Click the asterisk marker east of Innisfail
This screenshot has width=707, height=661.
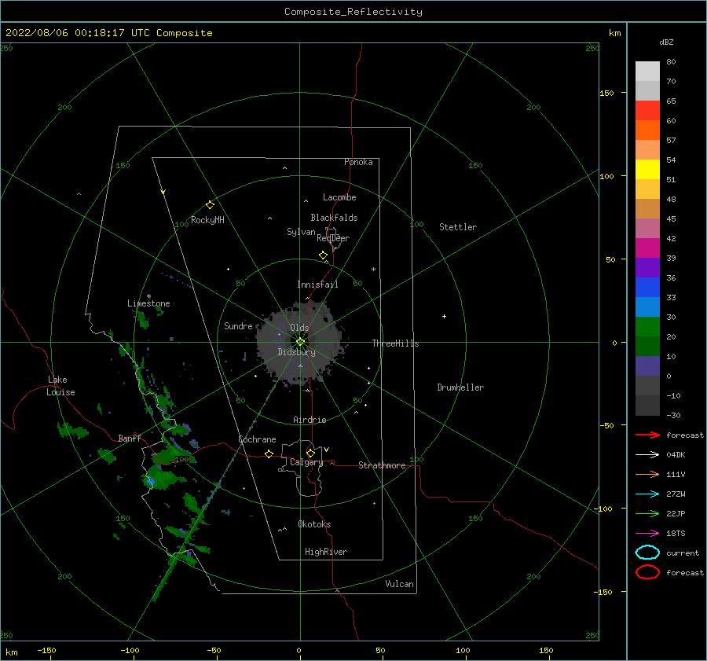click(x=373, y=270)
